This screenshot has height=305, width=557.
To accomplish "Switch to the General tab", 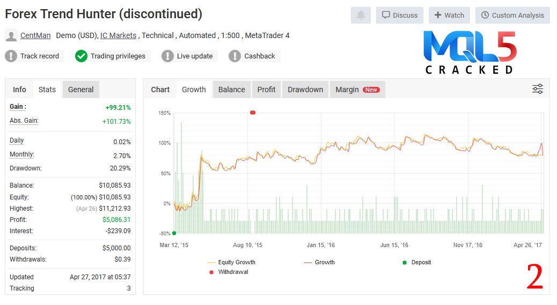I will (x=80, y=90).
